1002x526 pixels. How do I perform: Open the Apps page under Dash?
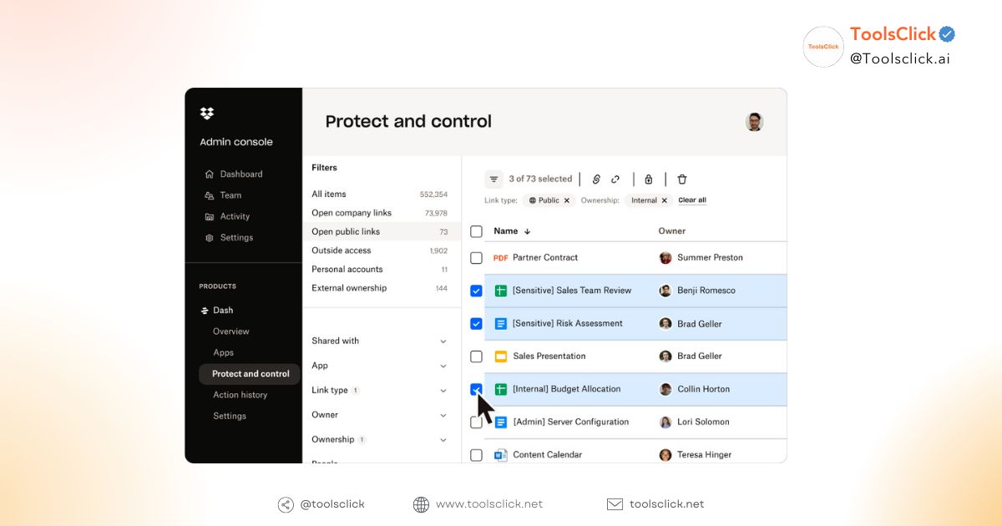pyautogui.click(x=223, y=352)
